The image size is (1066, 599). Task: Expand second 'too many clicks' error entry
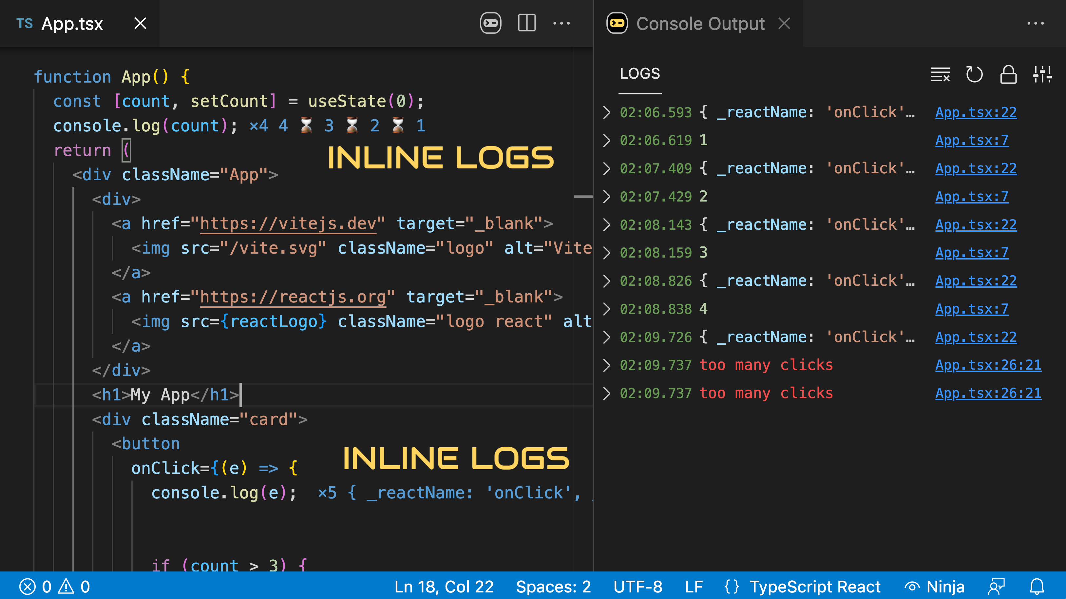tap(607, 393)
